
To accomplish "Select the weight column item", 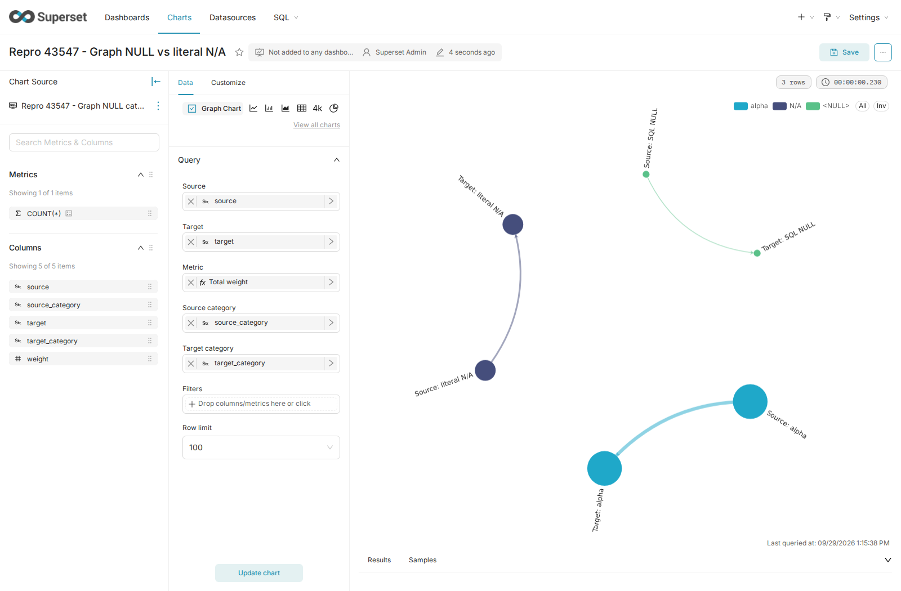I will (83, 359).
